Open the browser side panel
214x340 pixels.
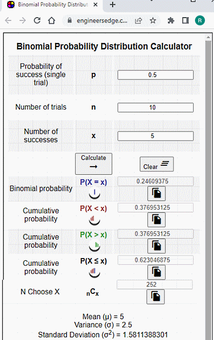point(185,20)
